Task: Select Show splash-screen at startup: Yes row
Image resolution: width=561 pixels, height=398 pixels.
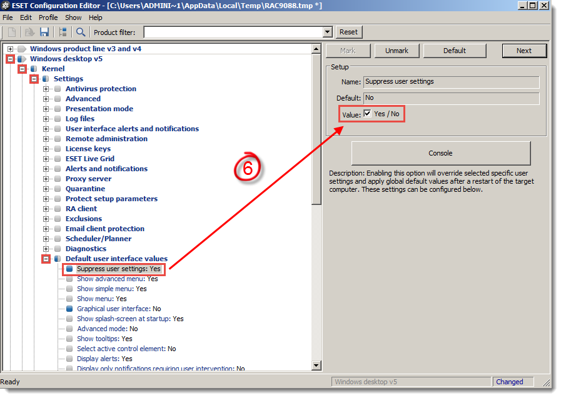Action: 130,319
